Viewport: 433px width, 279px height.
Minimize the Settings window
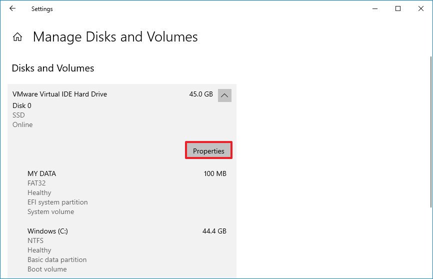tap(375, 8)
